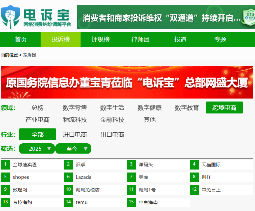Choose 进口电商 industry filter
This screenshot has height=211, width=255.
[75, 134]
